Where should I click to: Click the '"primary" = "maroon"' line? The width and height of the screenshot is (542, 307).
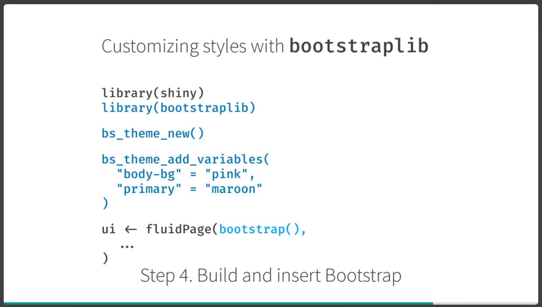coord(189,189)
